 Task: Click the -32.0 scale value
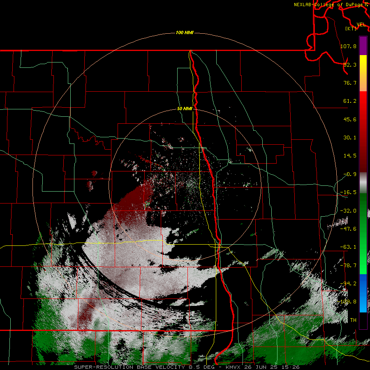(348, 211)
